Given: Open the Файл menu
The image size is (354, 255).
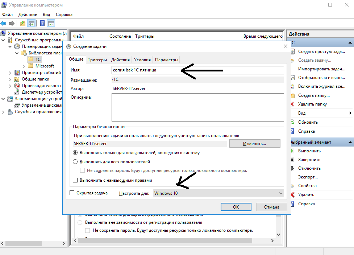Looking at the screenshot, I should pyautogui.click(x=8, y=15).
